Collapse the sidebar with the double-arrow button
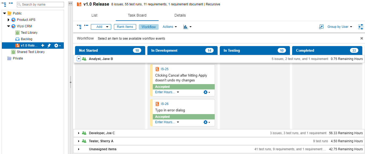This screenshot has width=365, height=154. click(x=70, y=3)
